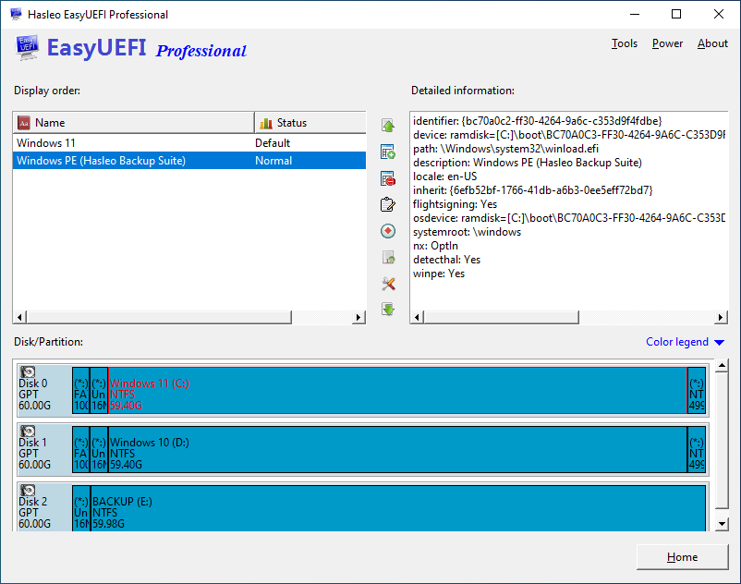The height and width of the screenshot is (584, 741).
Task: Click the disk panel vertical scrollbar thumb
Action: (x=722, y=441)
